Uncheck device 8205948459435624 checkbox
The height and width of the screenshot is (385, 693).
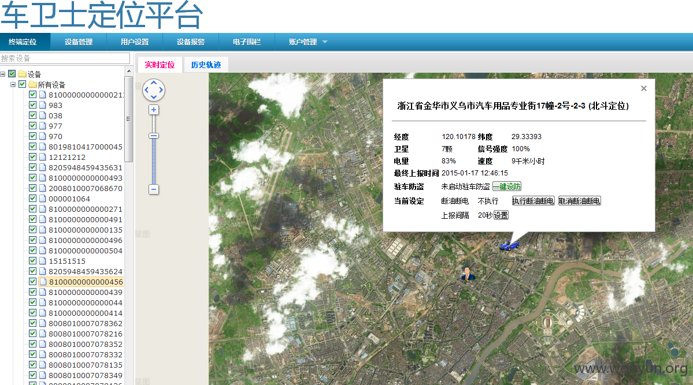click(33, 271)
